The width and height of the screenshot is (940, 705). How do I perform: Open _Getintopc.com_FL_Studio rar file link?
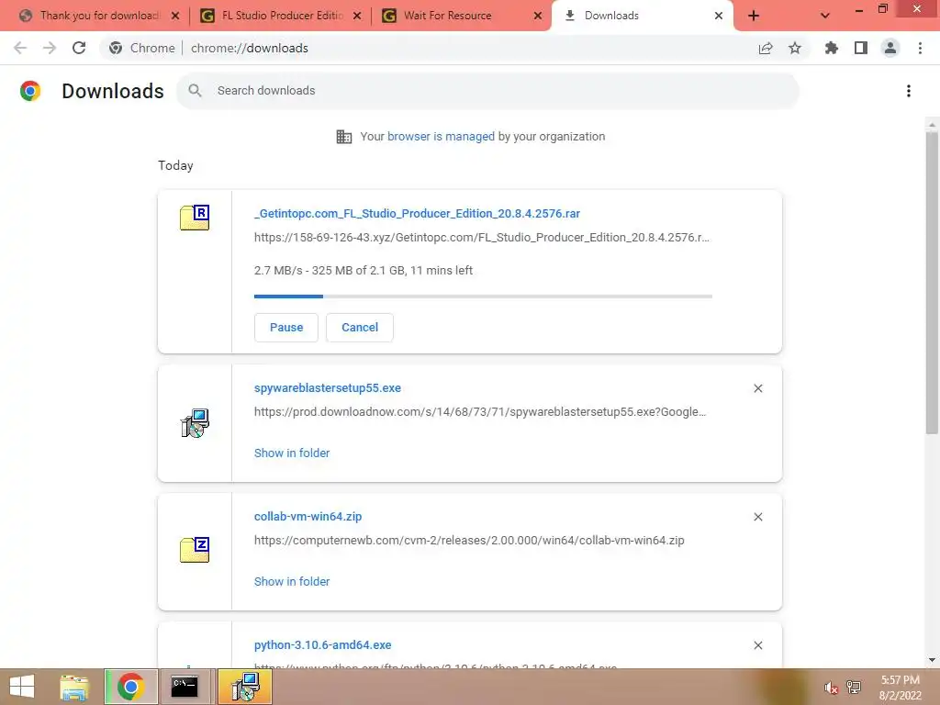point(418,213)
